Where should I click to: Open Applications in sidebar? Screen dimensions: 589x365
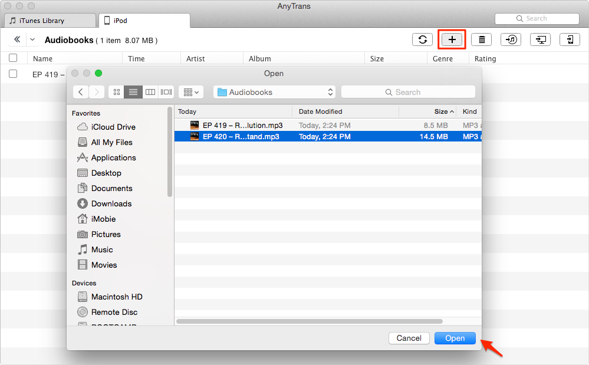[106, 157]
